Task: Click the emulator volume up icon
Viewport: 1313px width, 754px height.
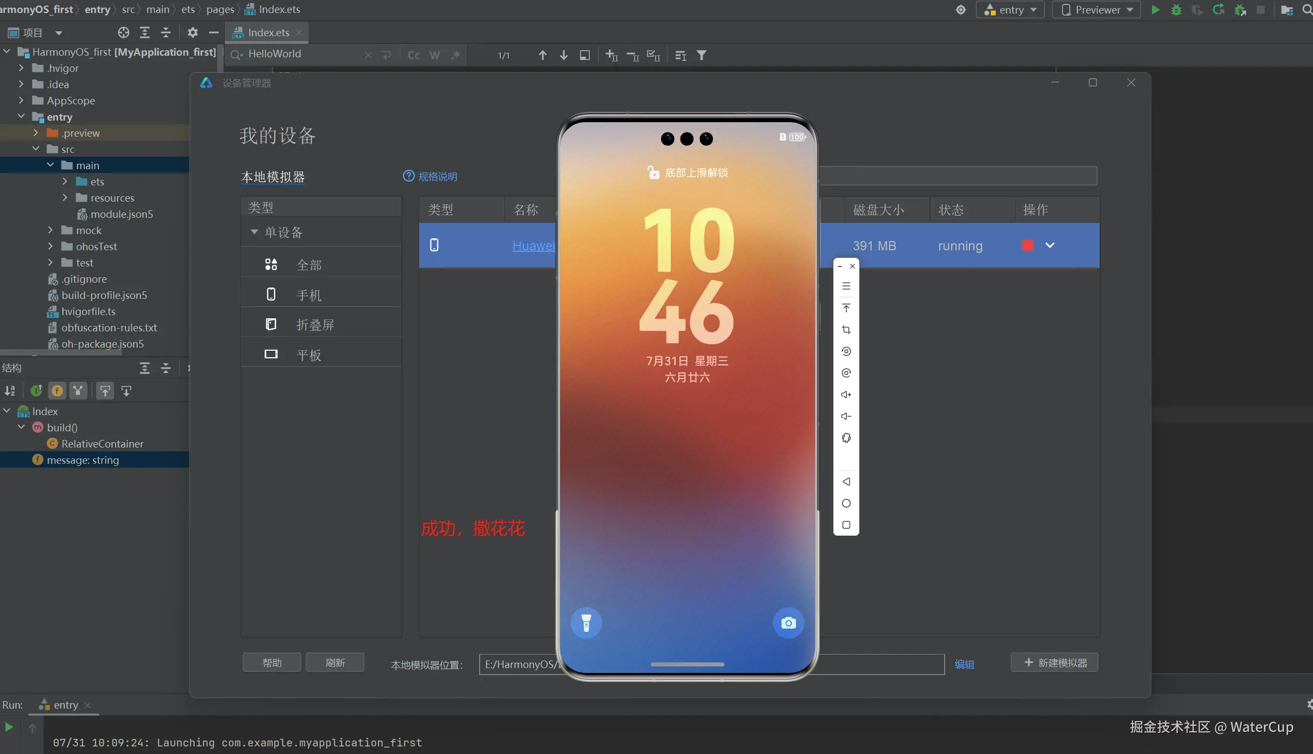Action: pyautogui.click(x=846, y=395)
